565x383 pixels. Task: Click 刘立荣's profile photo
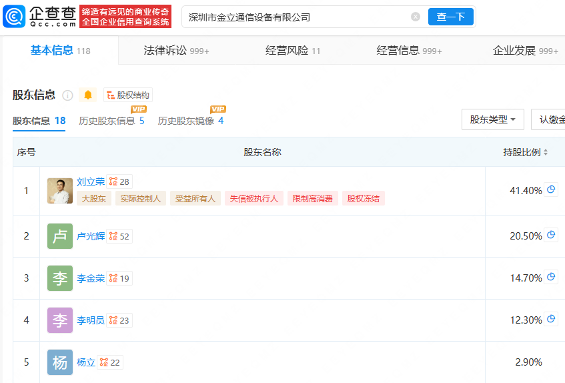tap(60, 191)
